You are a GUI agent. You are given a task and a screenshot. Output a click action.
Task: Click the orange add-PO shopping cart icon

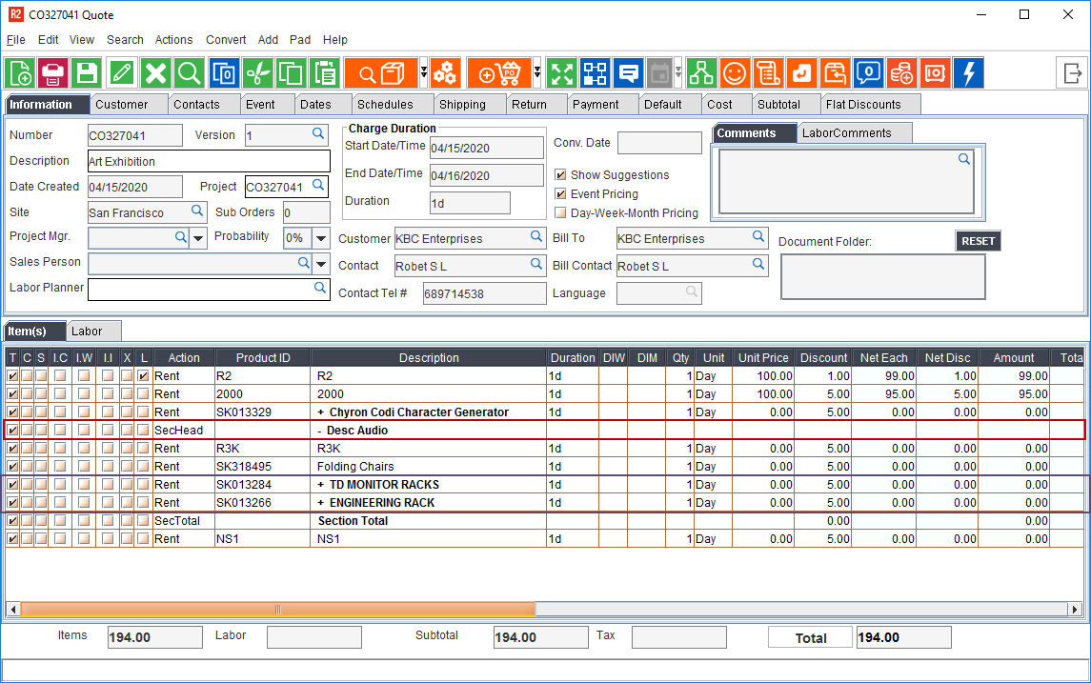[x=498, y=73]
